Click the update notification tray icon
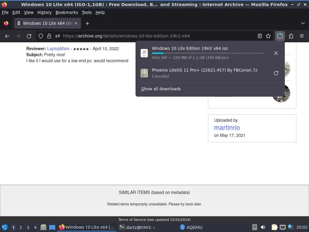The height and width of the screenshot is (232, 309). 290,227
